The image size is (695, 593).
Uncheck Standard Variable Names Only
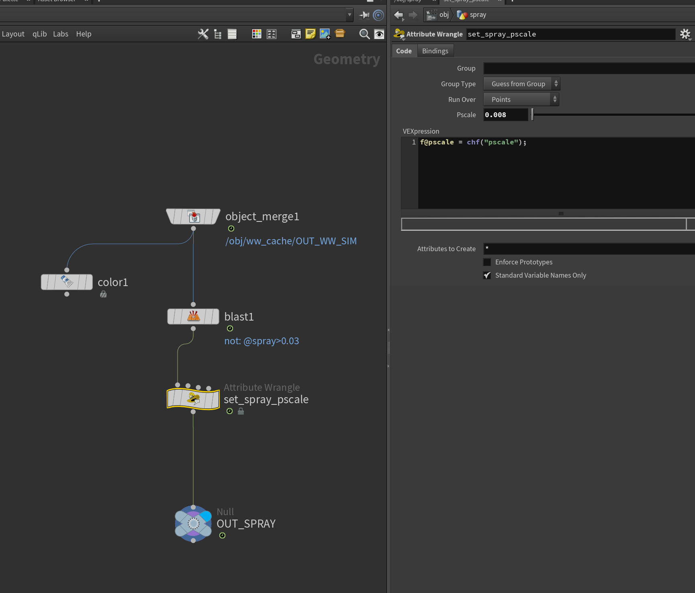click(487, 275)
